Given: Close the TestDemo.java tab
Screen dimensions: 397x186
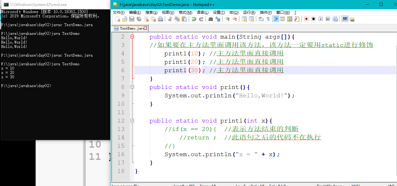Looking at the screenshot, I should click(x=145, y=28).
